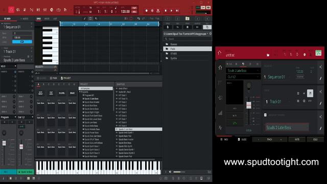327x184 pixels.
Task: Select the Pads folder in browser
Action: click(x=188, y=49)
